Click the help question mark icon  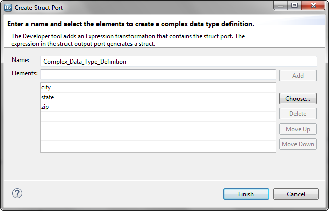pyautogui.click(x=17, y=193)
